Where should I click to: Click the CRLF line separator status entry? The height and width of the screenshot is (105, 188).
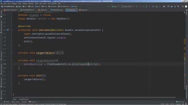pyautogui.click(x=167, y=104)
